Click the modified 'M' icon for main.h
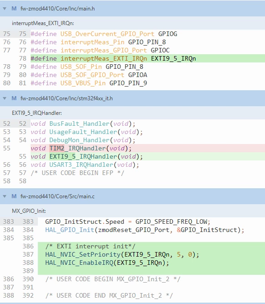 14,9
